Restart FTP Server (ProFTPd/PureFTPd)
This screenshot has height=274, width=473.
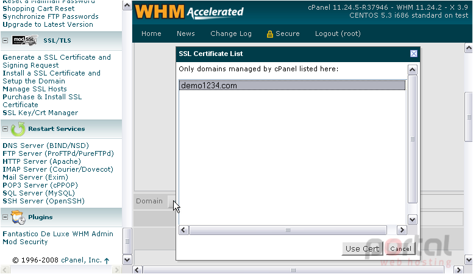[59, 153]
